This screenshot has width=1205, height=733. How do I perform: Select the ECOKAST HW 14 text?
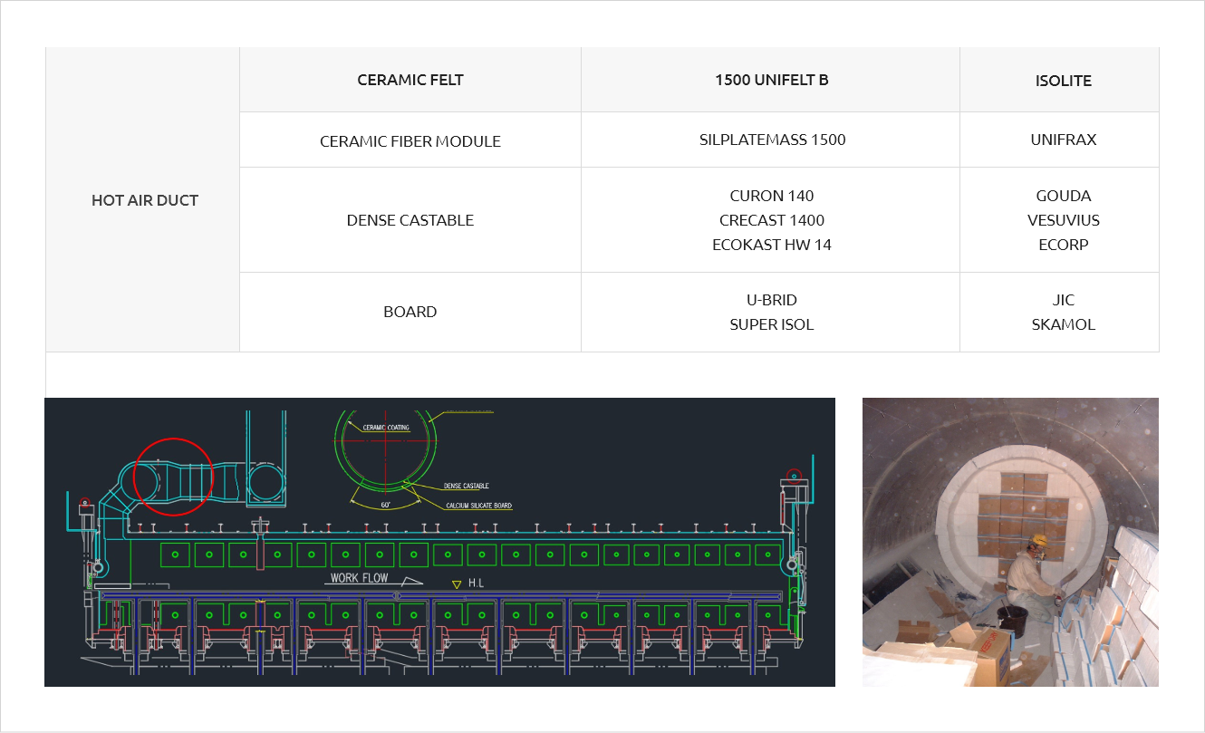click(x=772, y=245)
